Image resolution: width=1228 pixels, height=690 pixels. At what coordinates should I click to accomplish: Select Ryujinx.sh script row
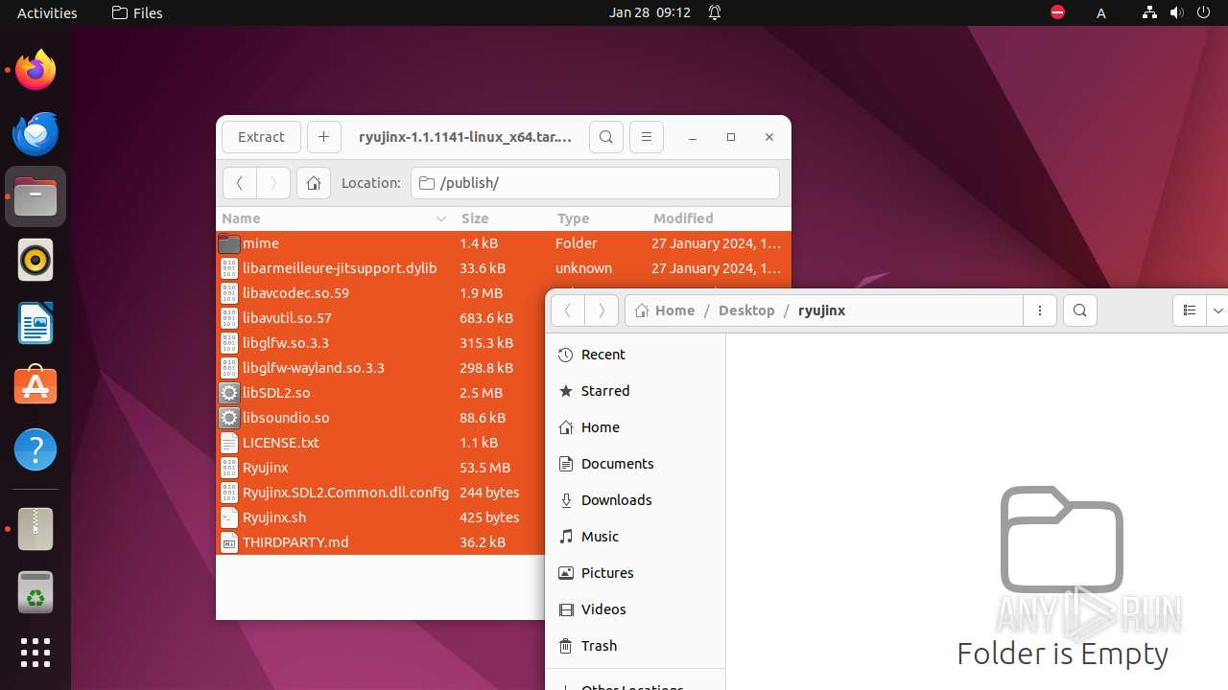click(x=381, y=517)
